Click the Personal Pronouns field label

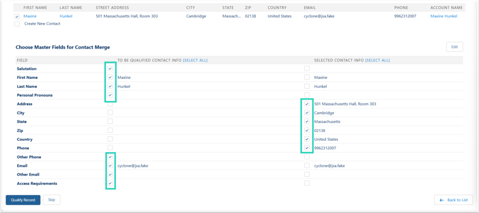[x=35, y=96]
